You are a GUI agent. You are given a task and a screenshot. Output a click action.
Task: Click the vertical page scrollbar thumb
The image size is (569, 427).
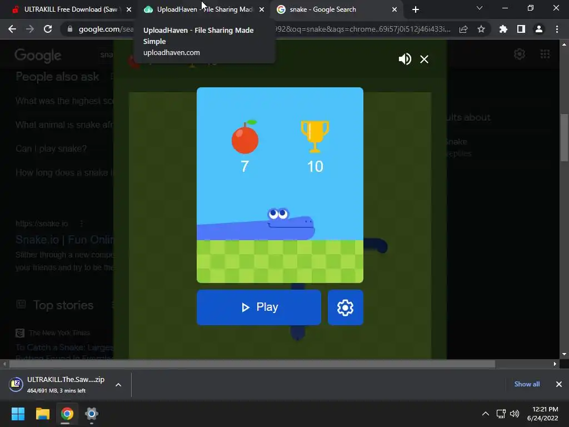click(x=564, y=137)
